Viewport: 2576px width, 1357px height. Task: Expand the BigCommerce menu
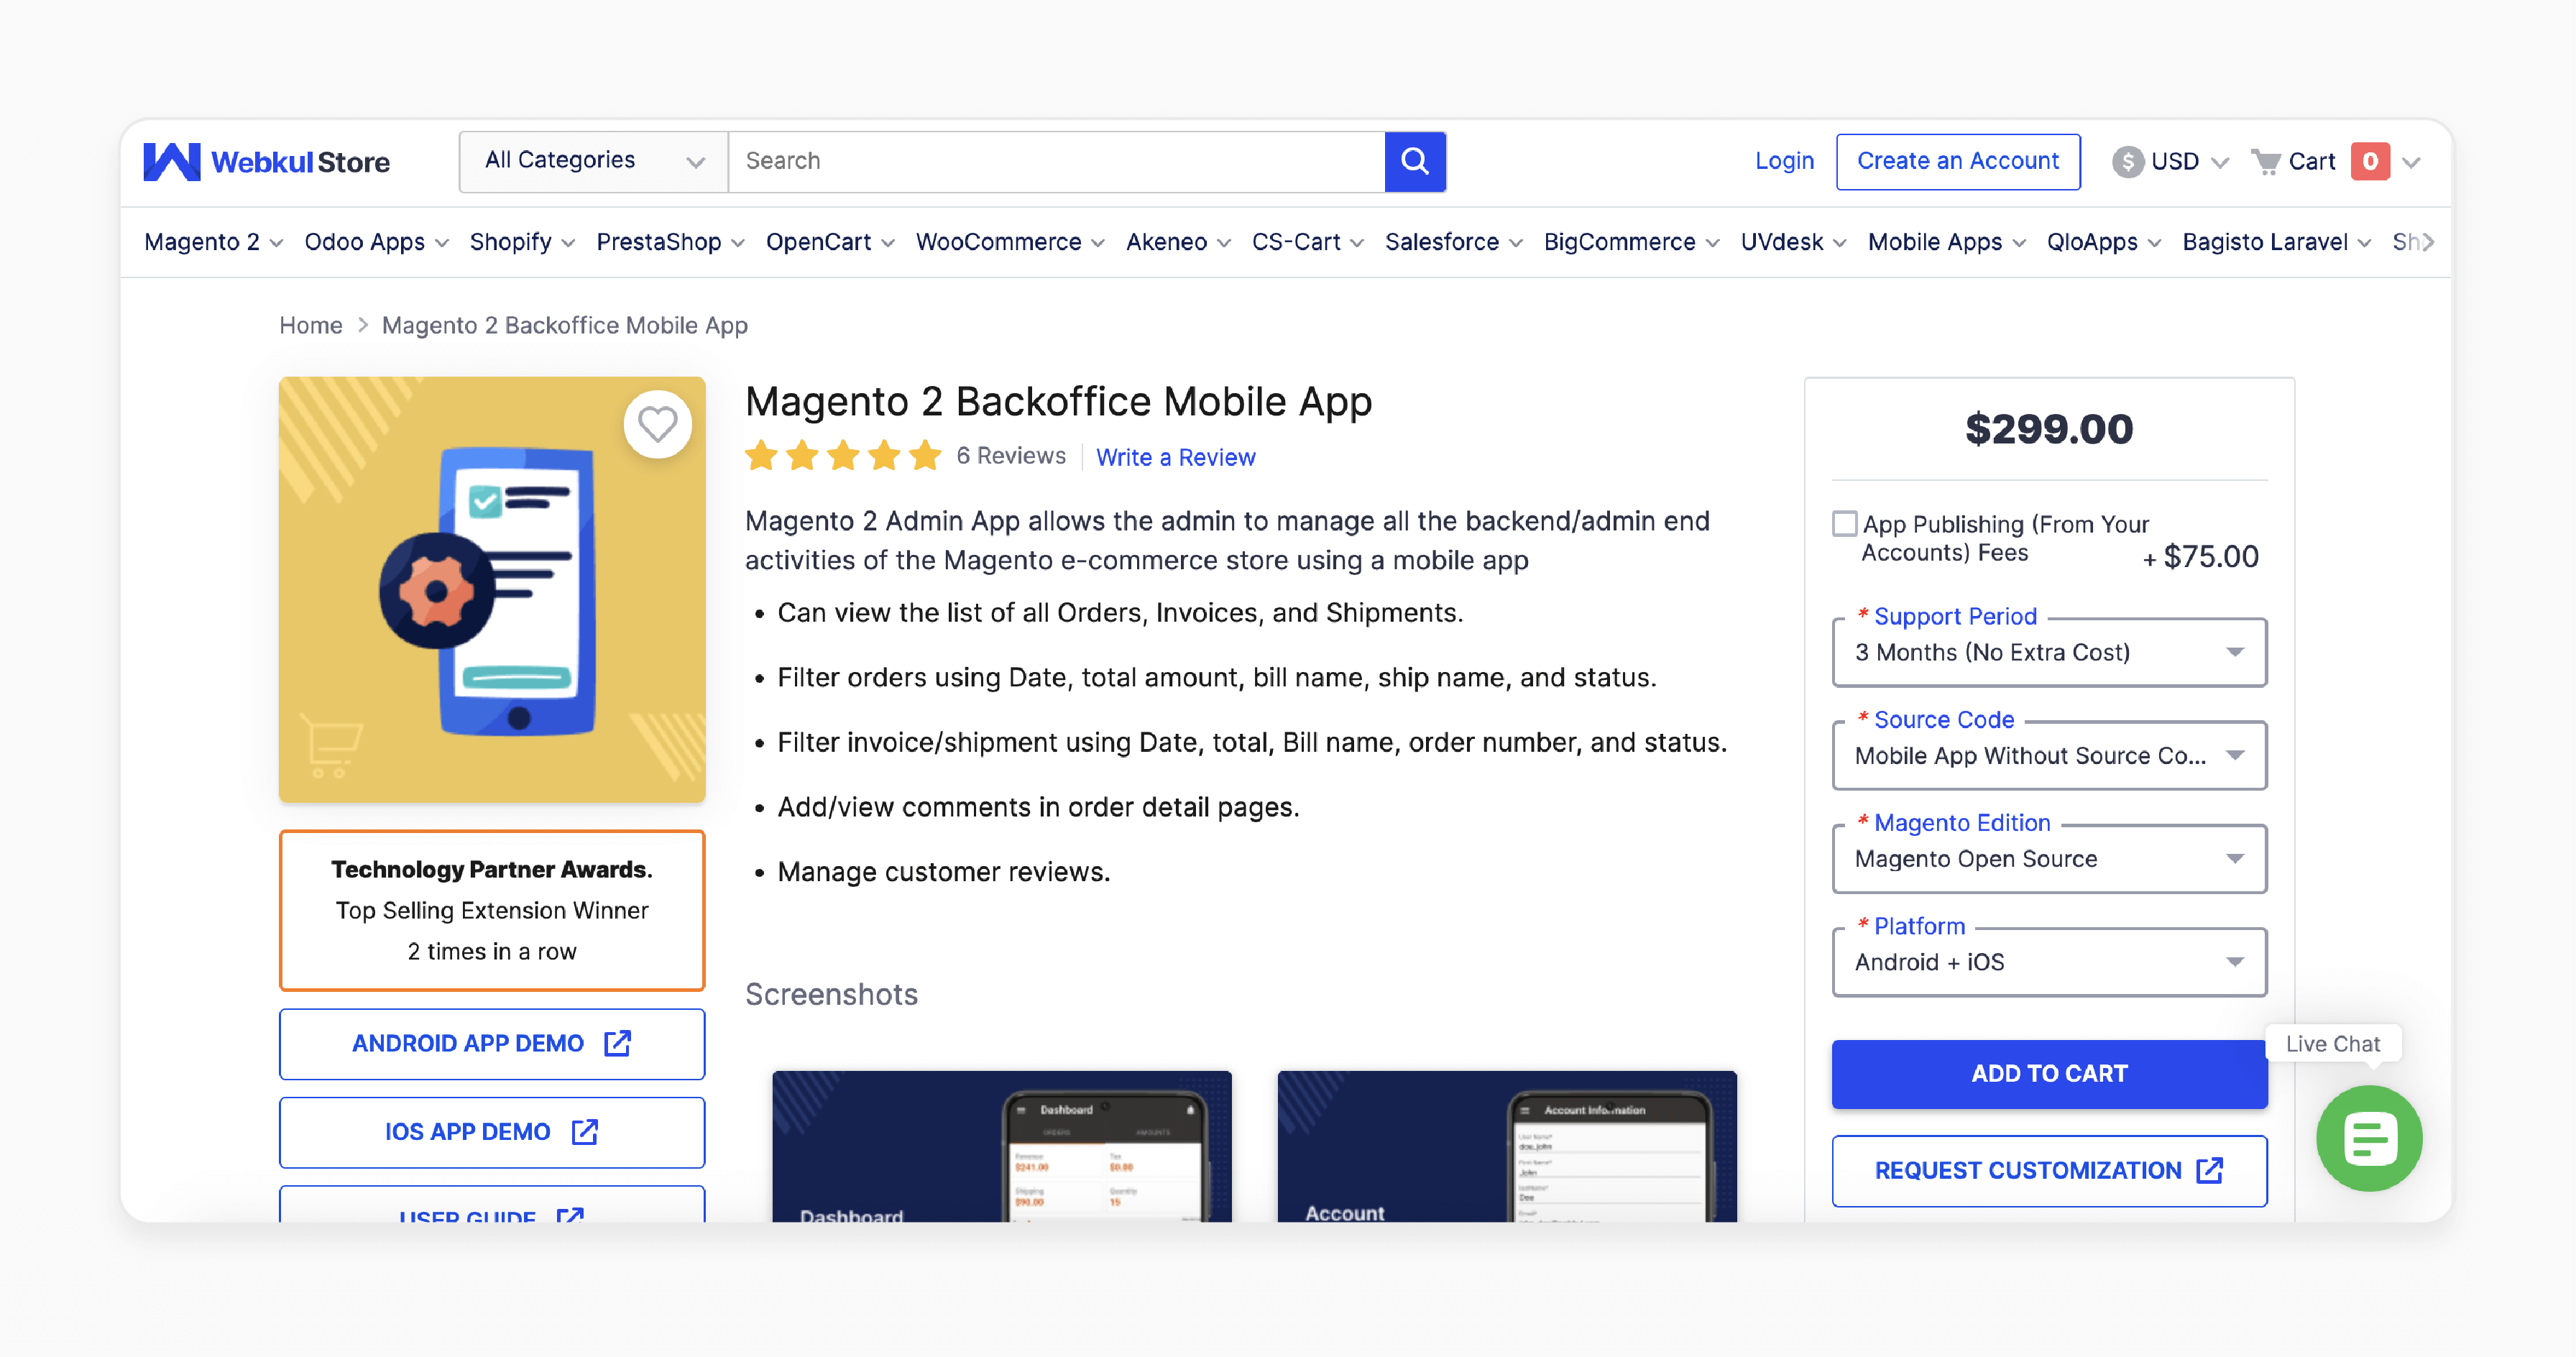[x=1632, y=242]
